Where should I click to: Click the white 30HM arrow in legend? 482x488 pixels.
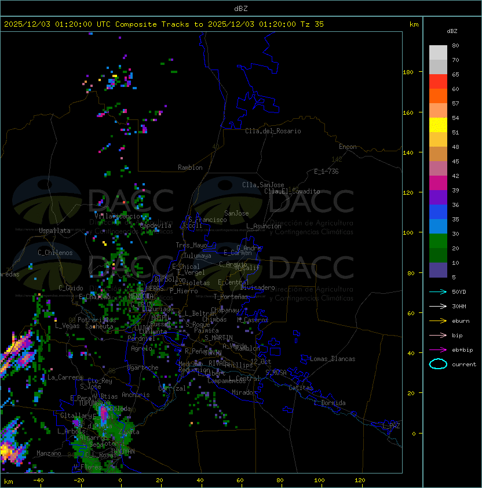click(438, 306)
